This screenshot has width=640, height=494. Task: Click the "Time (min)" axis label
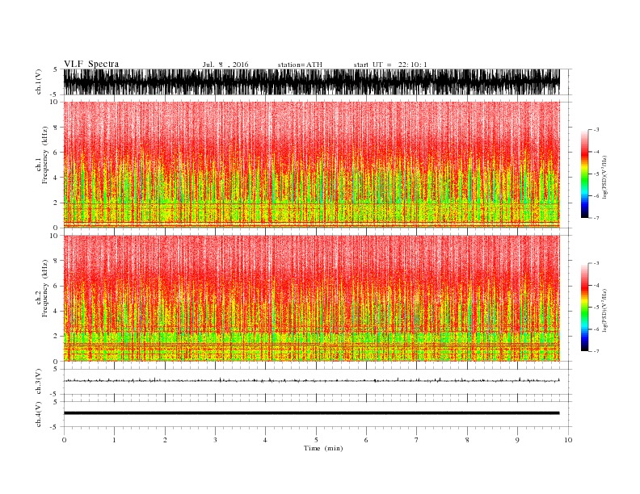[323, 448]
